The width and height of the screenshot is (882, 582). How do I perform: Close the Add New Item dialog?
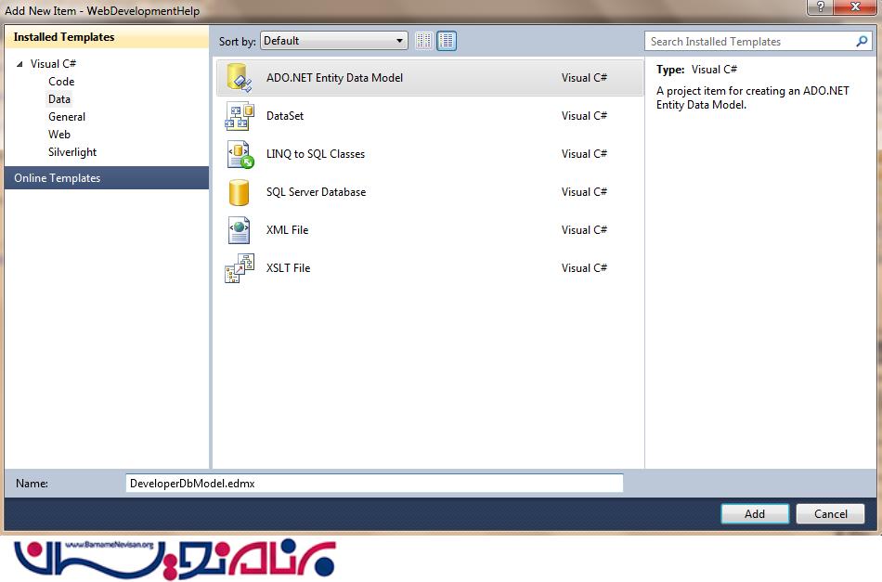click(x=856, y=6)
